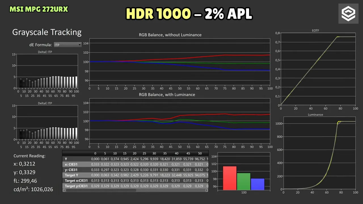363x204 pixels.
Task: Click the Luminance curve graph
Action: (x=319, y=153)
